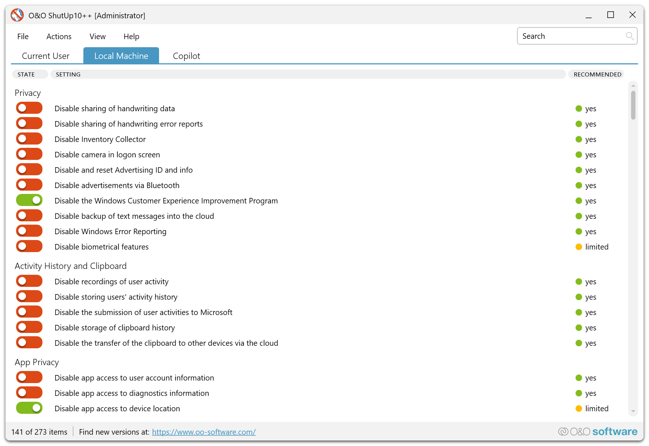This screenshot has width=649, height=446.
Task: Open the oo-software.com link
Action: click(204, 432)
